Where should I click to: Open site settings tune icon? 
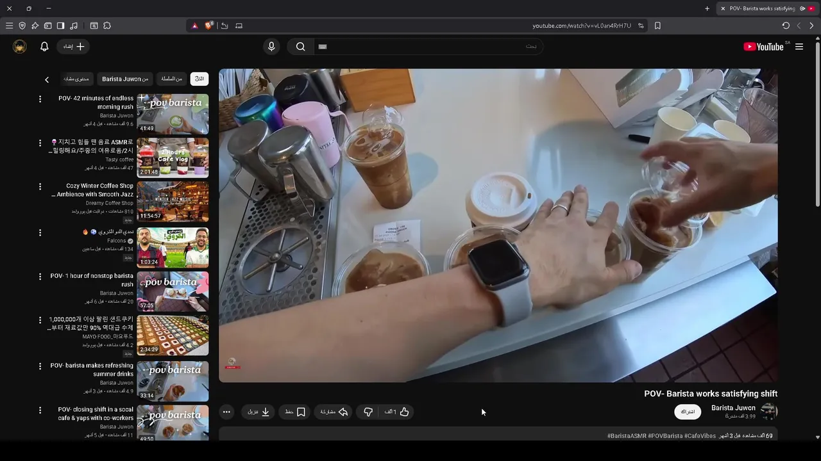pyautogui.click(x=641, y=26)
